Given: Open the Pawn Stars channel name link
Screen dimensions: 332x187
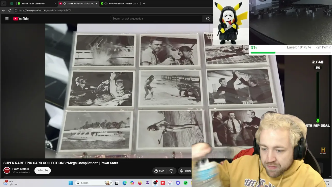Looking at the screenshot, I should coord(19,169).
